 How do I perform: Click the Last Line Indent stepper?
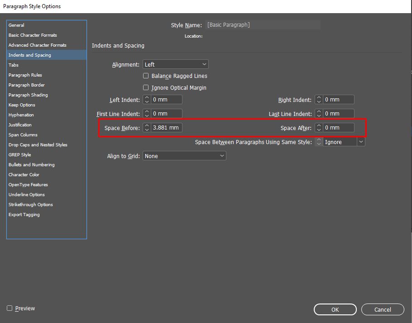point(319,114)
